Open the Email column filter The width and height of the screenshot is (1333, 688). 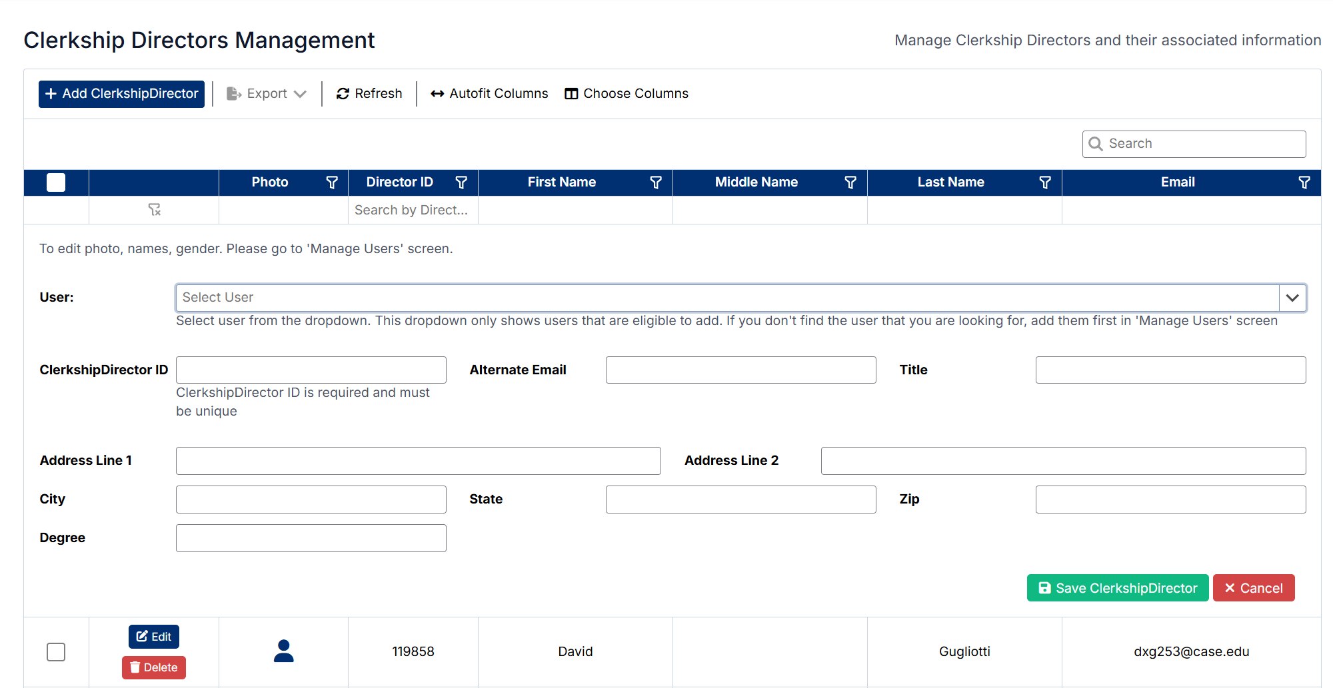pos(1304,182)
